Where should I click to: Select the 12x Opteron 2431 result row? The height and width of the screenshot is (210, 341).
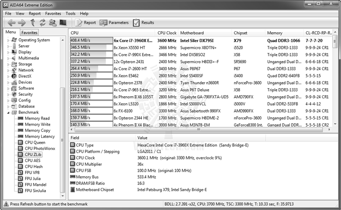pos(201,62)
